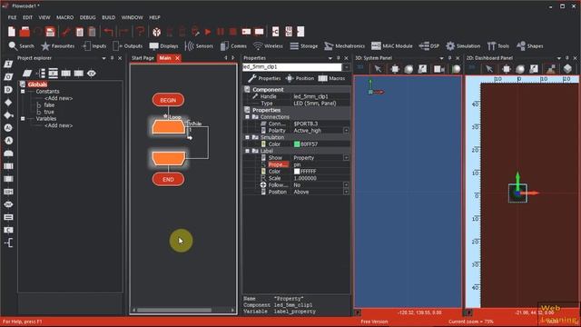Open the Mechatronics component menu
581x327 pixels.
point(345,46)
